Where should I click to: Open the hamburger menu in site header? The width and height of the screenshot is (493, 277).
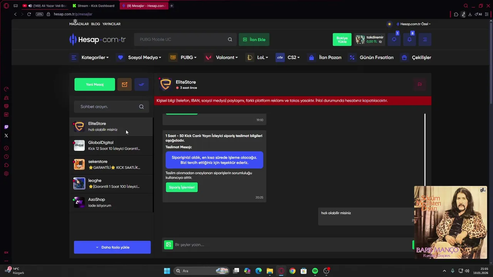425,39
